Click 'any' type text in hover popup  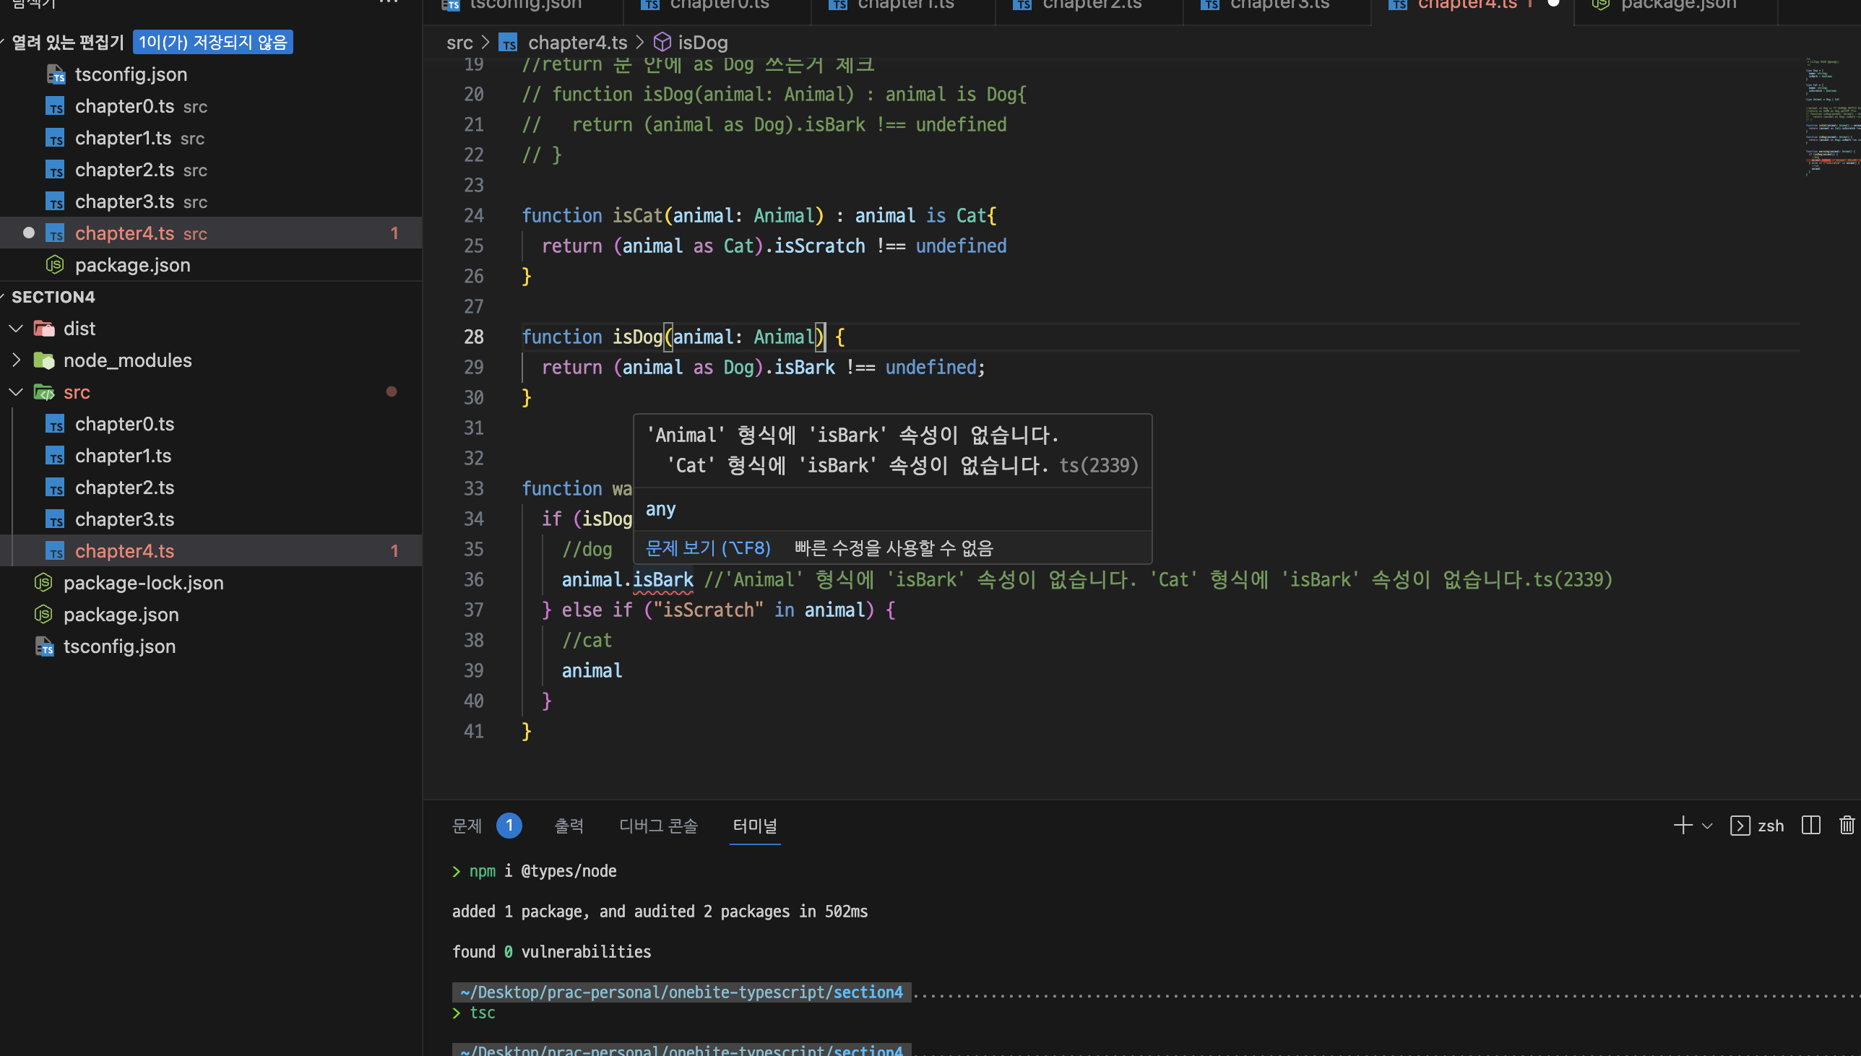pyautogui.click(x=661, y=509)
